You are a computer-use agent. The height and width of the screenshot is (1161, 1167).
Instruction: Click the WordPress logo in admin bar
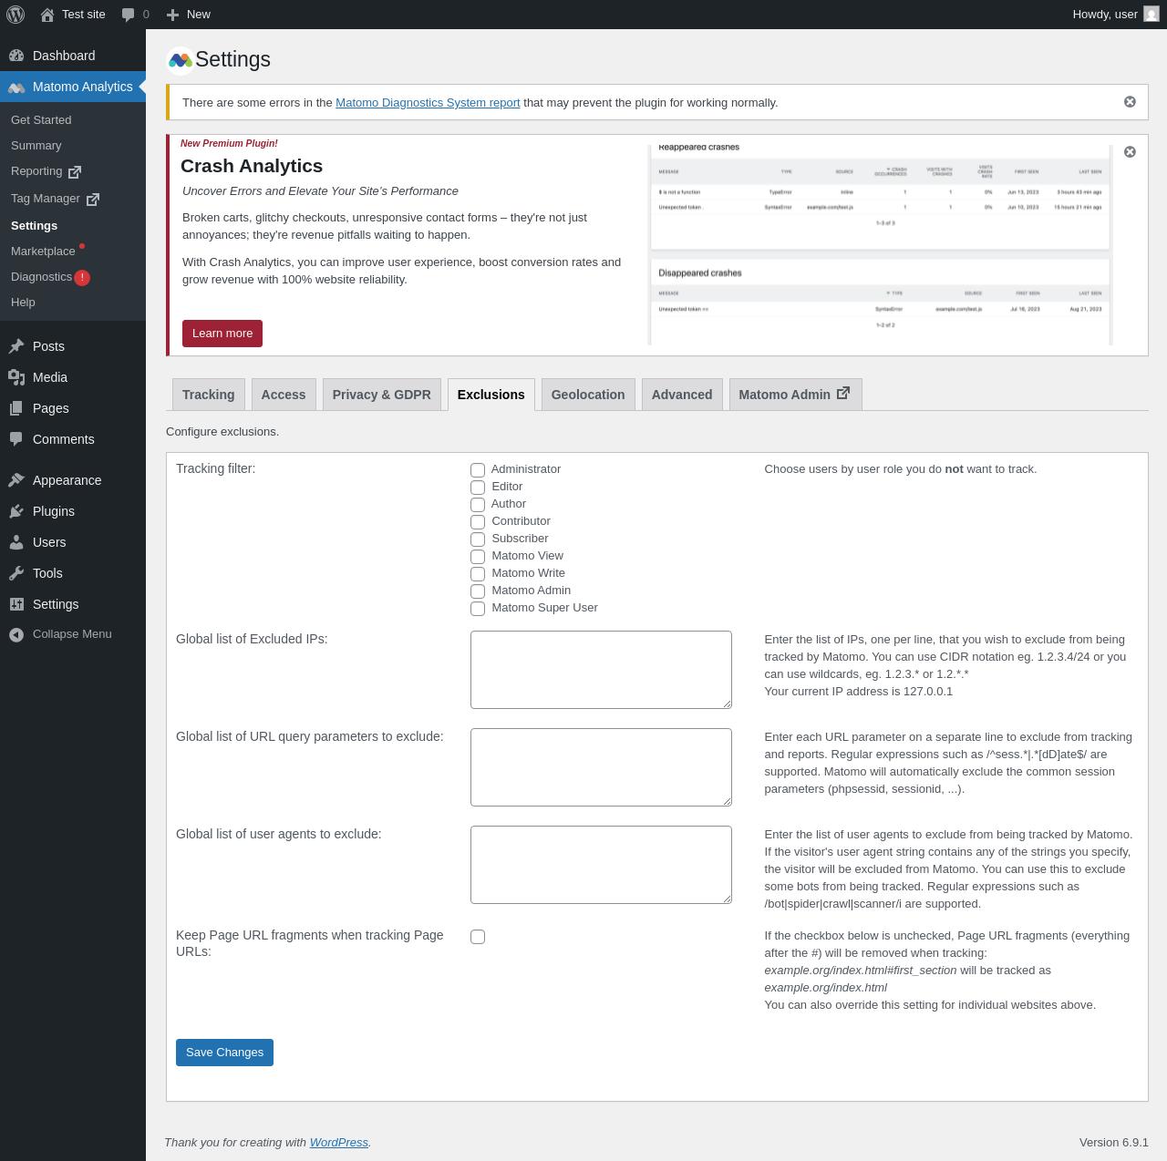(x=15, y=15)
